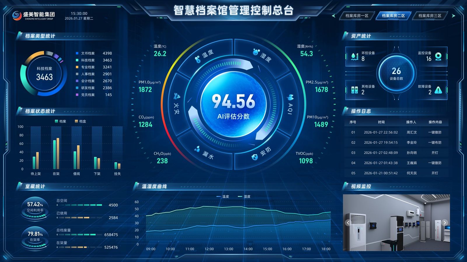
Task: Click the 安防 shield icon in dial
Action: (x=255, y=157)
